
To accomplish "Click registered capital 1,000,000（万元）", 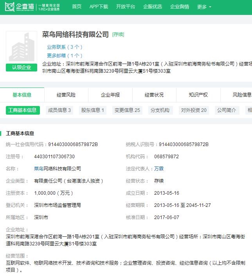I will click(54, 193).
